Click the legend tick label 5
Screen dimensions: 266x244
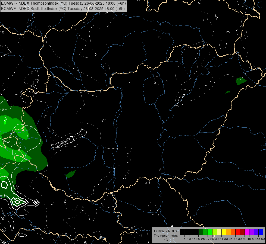[184, 239]
